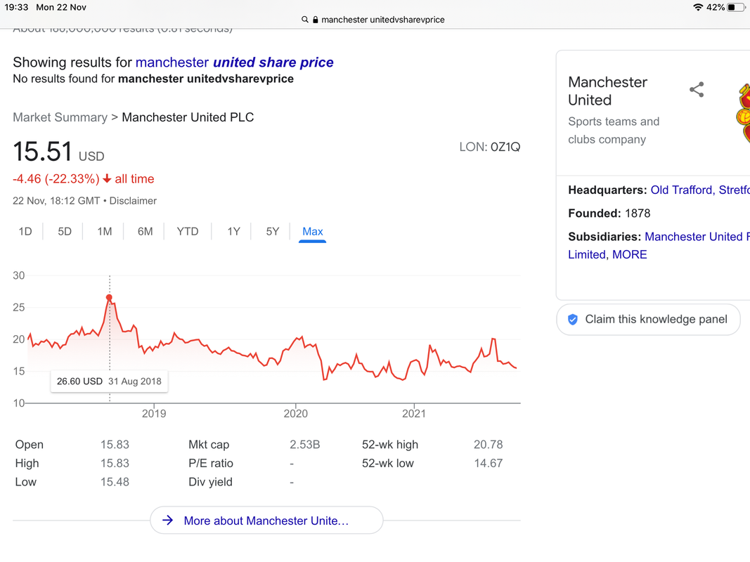The image size is (750, 562).
Task: Select the 1Y chart range tab
Action: point(233,232)
